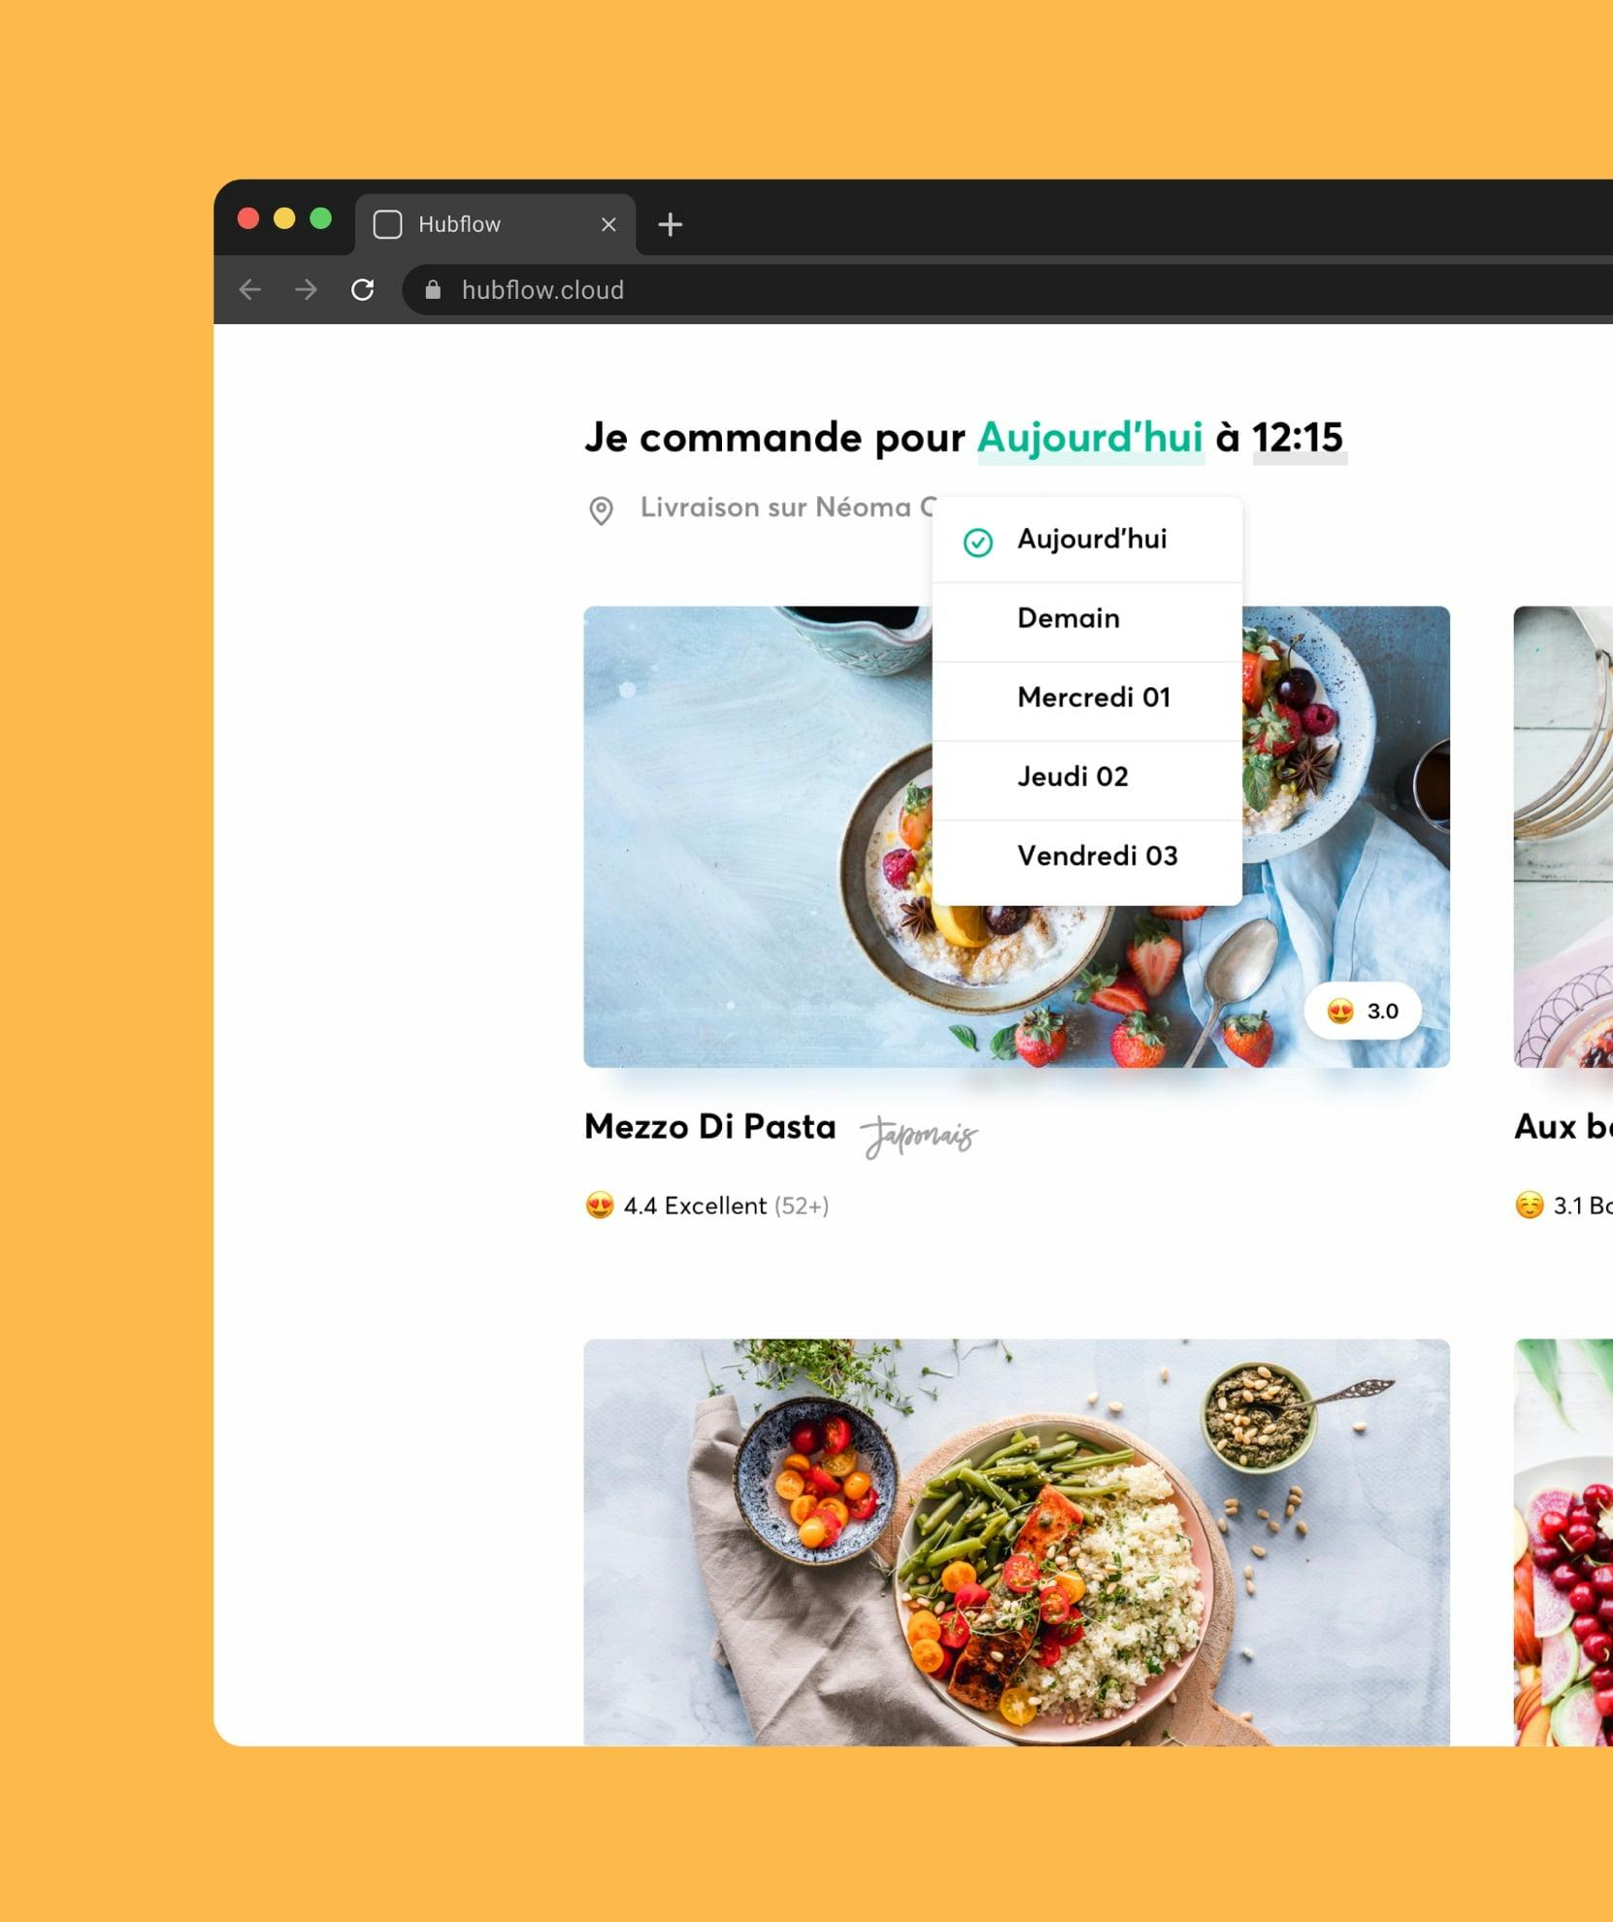Image resolution: width=1613 pixels, height=1922 pixels.
Task: Click the 3.0 emoji rating badge
Action: click(1363, 1011)
